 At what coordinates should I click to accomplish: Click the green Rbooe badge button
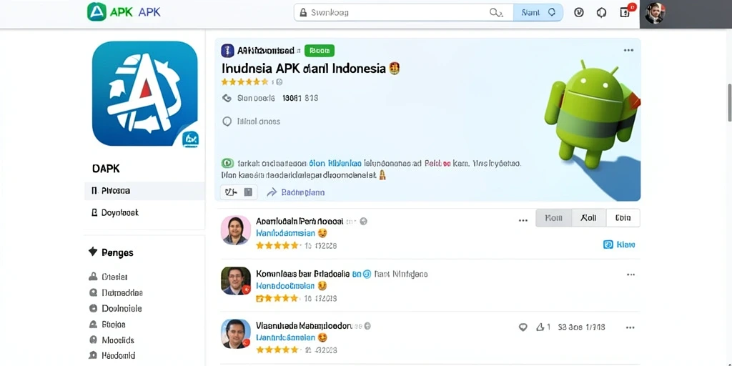coord(320,51)
